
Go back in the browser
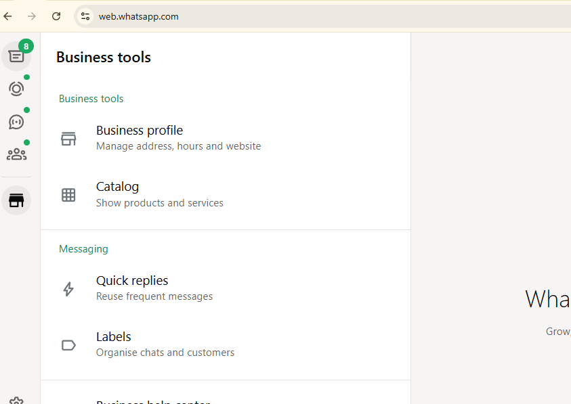[7, 16]
